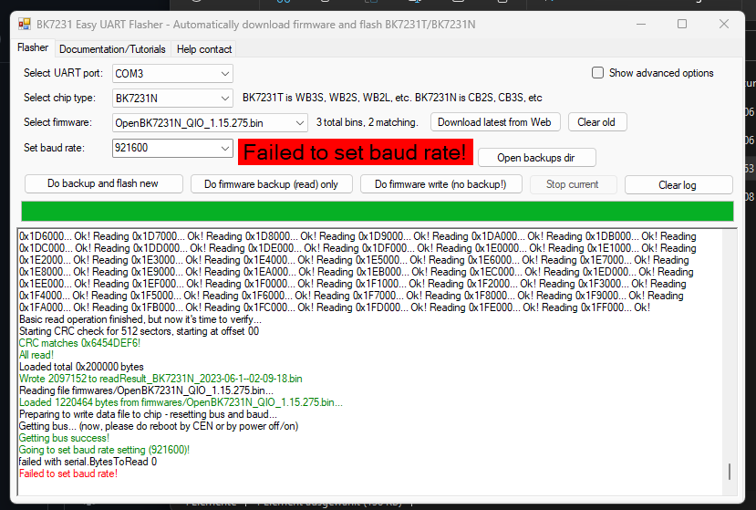Click Open backups dir button
The height and width of the screenshot is (510, 756).
point(536,158)
